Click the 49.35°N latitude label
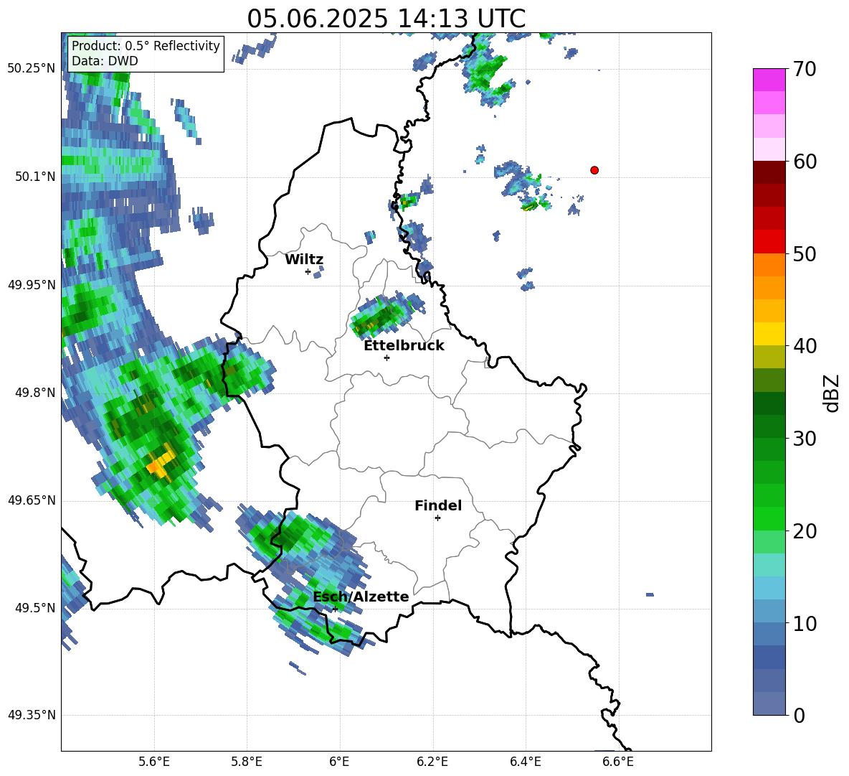This screenshot has width=849, height=776. click(32, 715)
